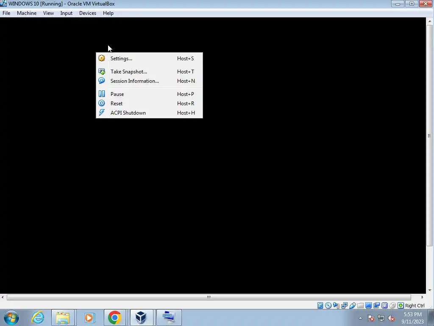Viewport: 434px width, 326px height.
Task: Click shared folders status icon
Action: [x=360, y=306]
